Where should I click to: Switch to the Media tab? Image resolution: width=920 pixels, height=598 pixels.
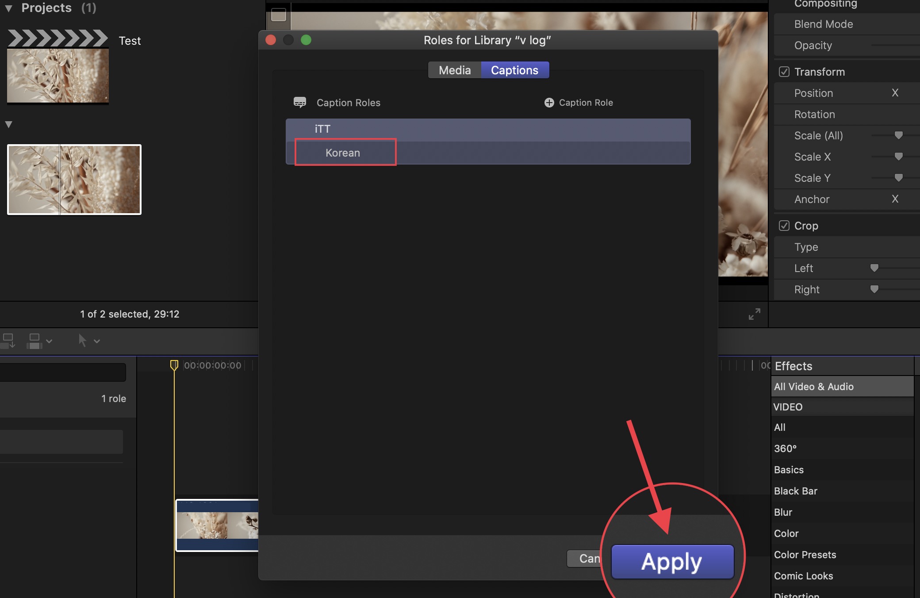point(455,70)
